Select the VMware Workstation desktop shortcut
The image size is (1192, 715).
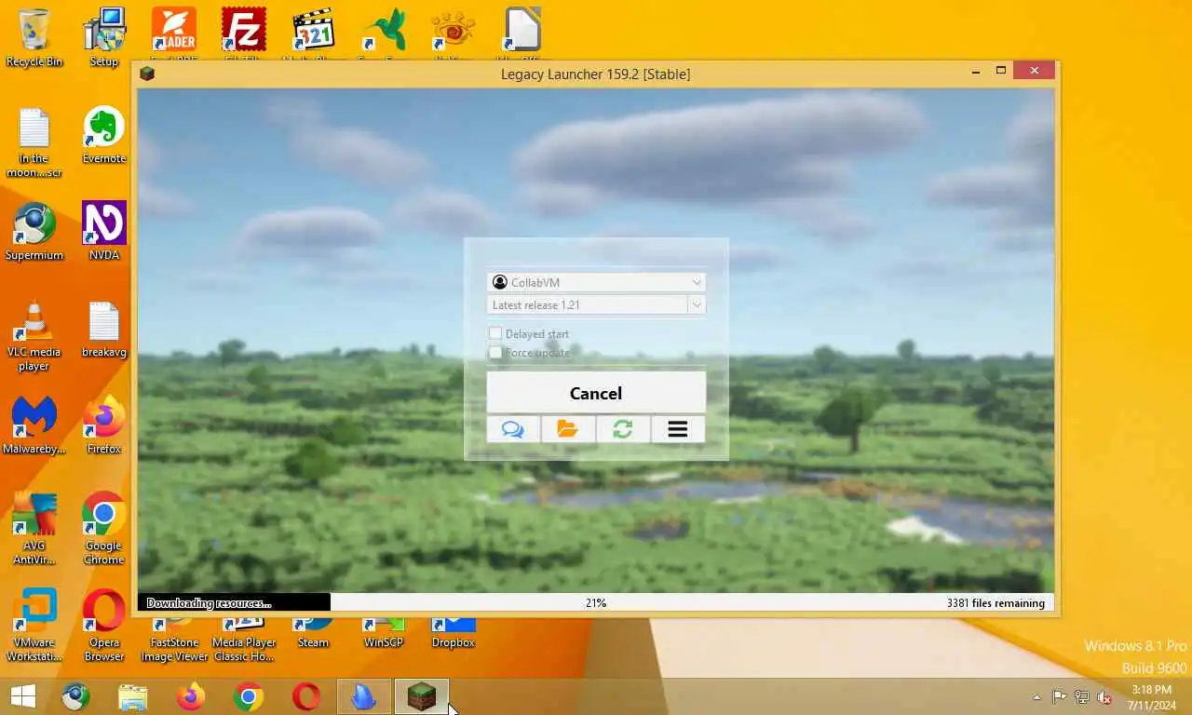point(34,626)
